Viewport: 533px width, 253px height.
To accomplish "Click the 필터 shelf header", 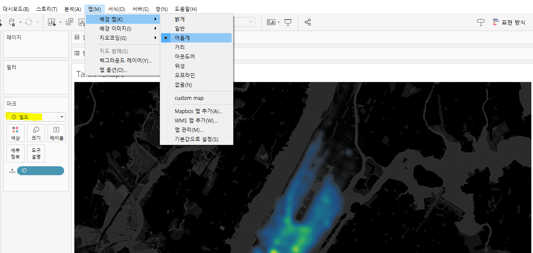I will click(x=11, y=67).
